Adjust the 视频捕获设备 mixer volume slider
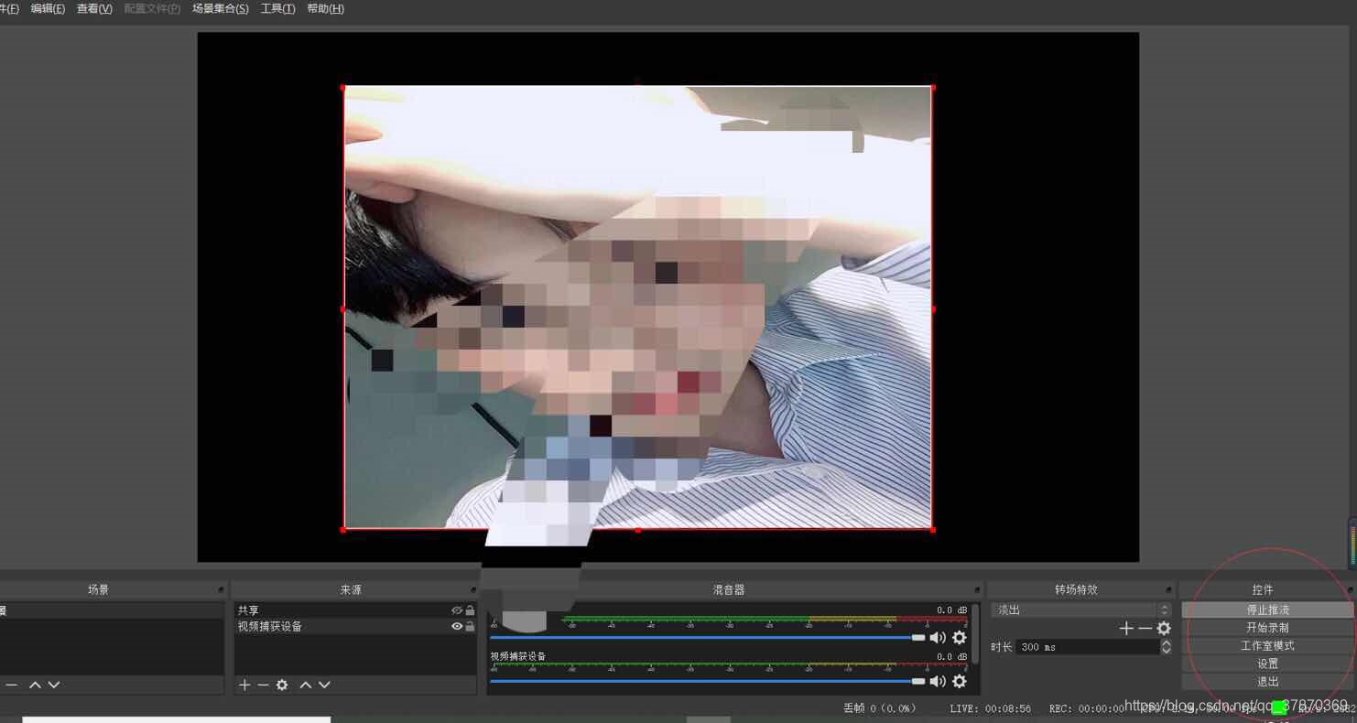 708,681
